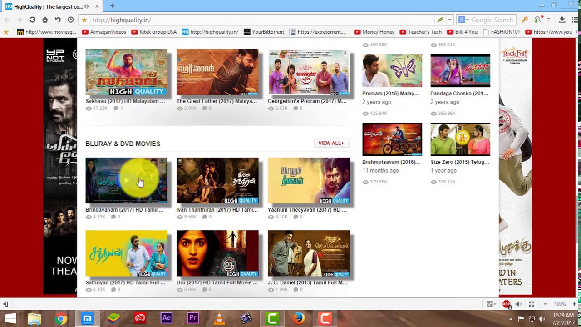Screen dimensions: 581x327
Task: Open the ArmaganVideos bookmark
Action: [104, 32]
